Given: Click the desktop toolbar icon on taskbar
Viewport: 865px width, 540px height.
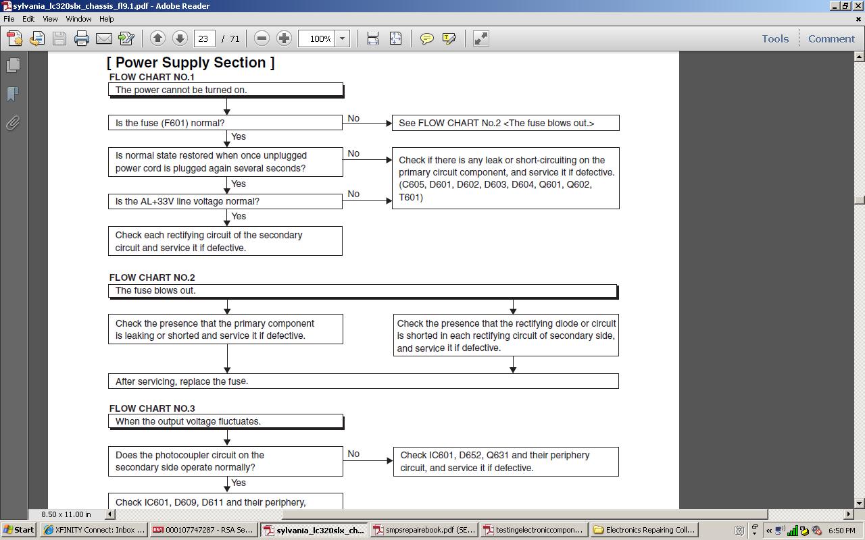Looking at the screenshot, I should pos(739,531).
